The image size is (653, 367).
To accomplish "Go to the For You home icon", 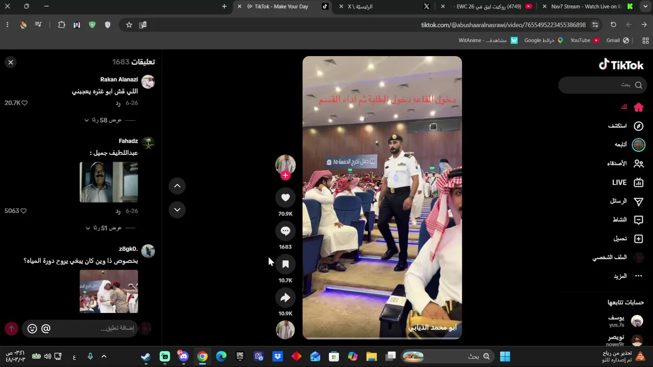I will pyautogui.click(x=638, y=108).
